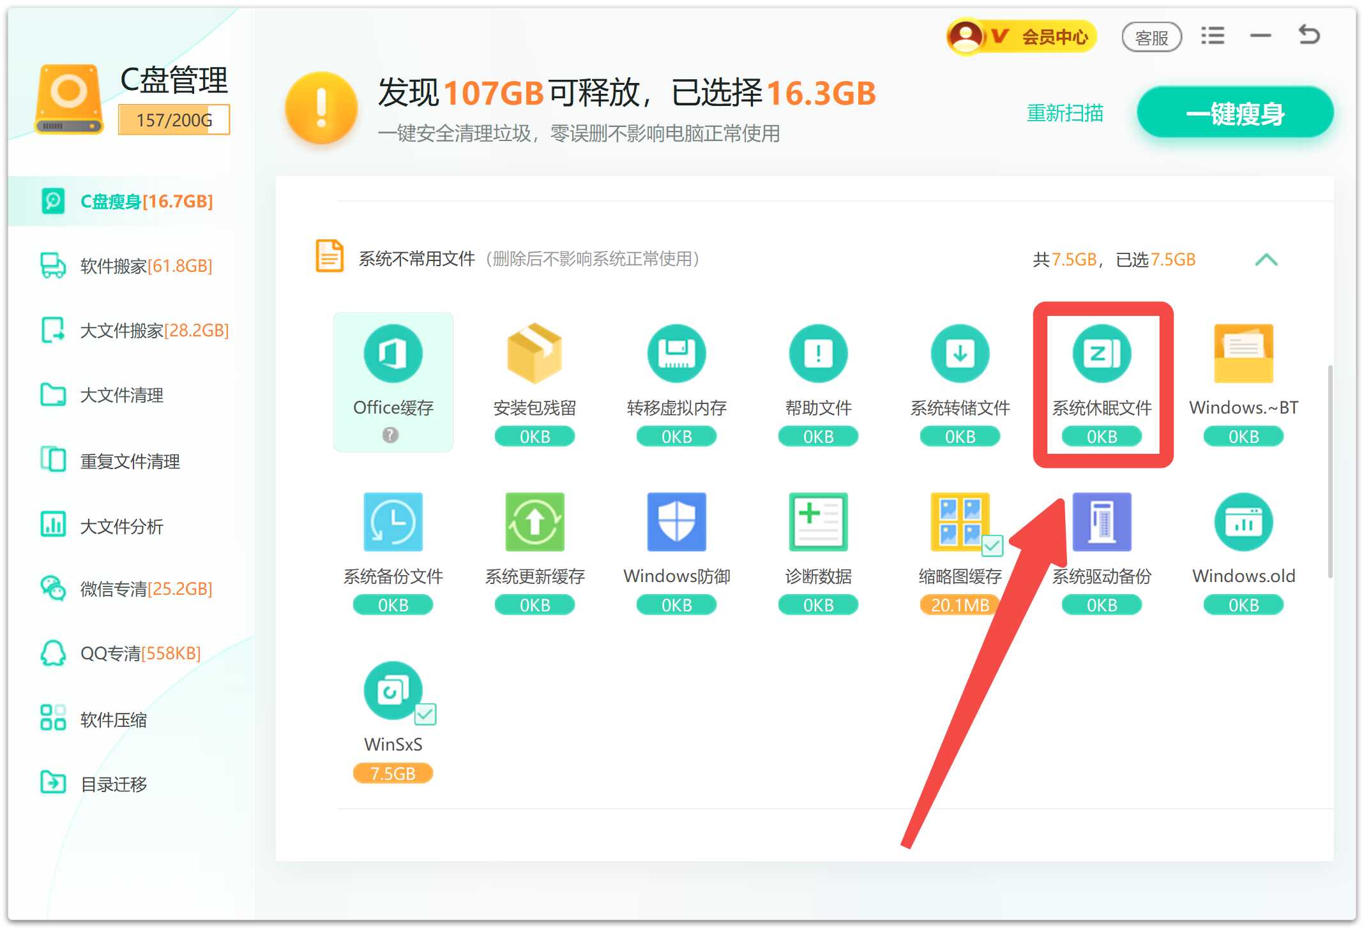1364x928 pixels.
Task: Click the 安装包残留 0KB badge
Action: click(x=534, y=437)
